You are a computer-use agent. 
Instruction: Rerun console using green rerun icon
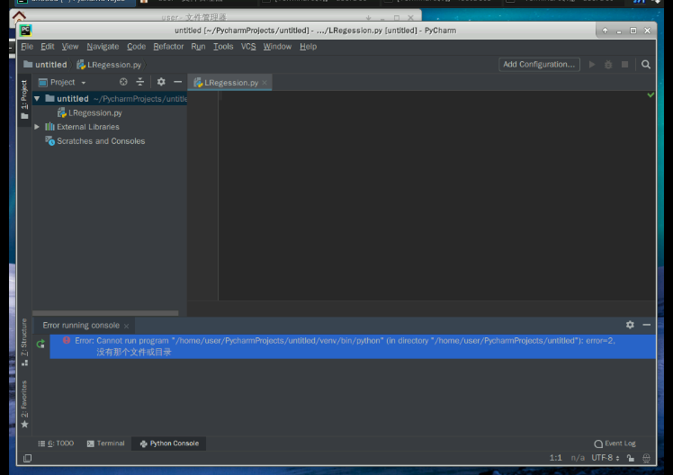(x=40, y=344)
